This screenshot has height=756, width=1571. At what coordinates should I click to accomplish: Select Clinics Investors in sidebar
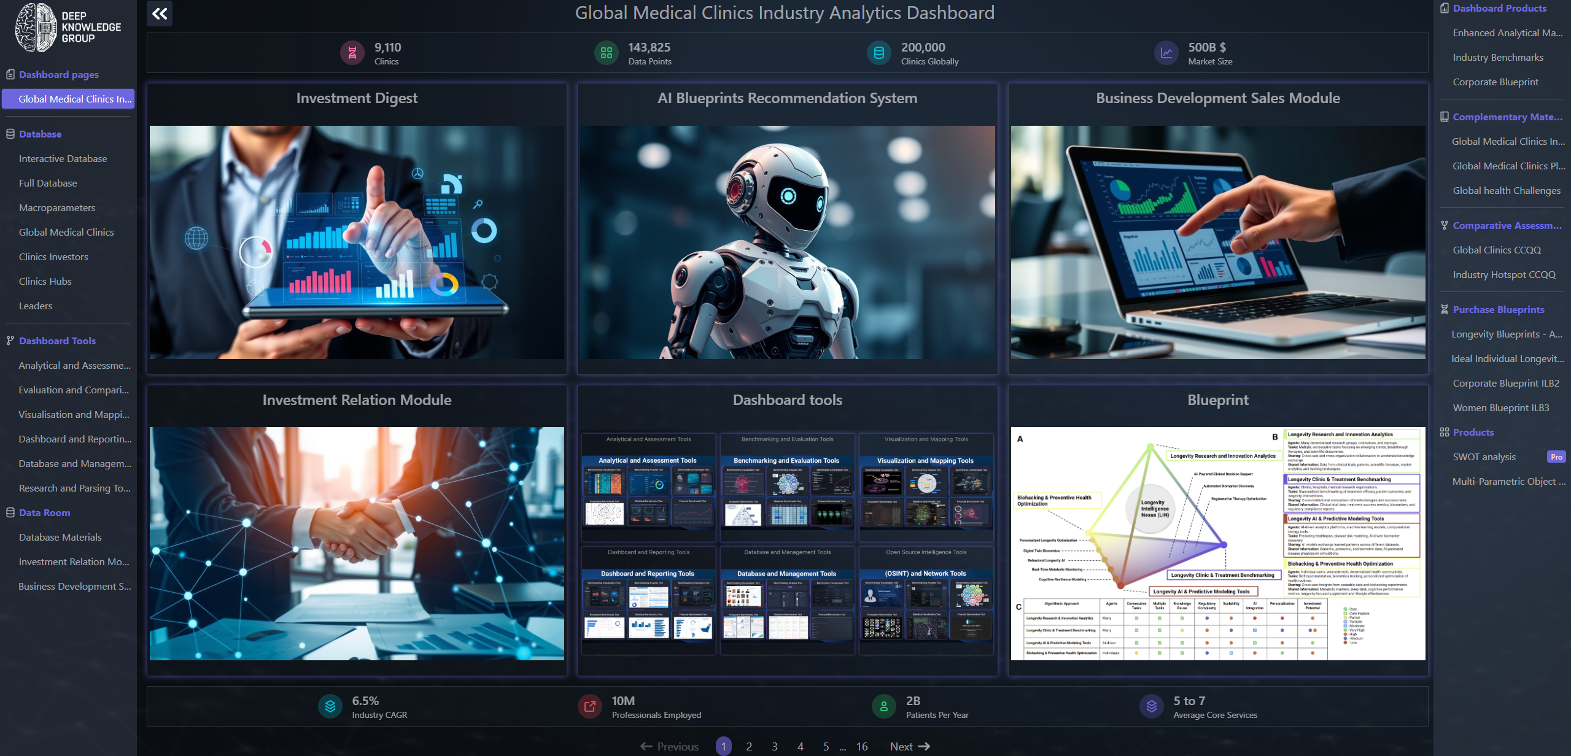pyautogui.click(x=53, y=256)
